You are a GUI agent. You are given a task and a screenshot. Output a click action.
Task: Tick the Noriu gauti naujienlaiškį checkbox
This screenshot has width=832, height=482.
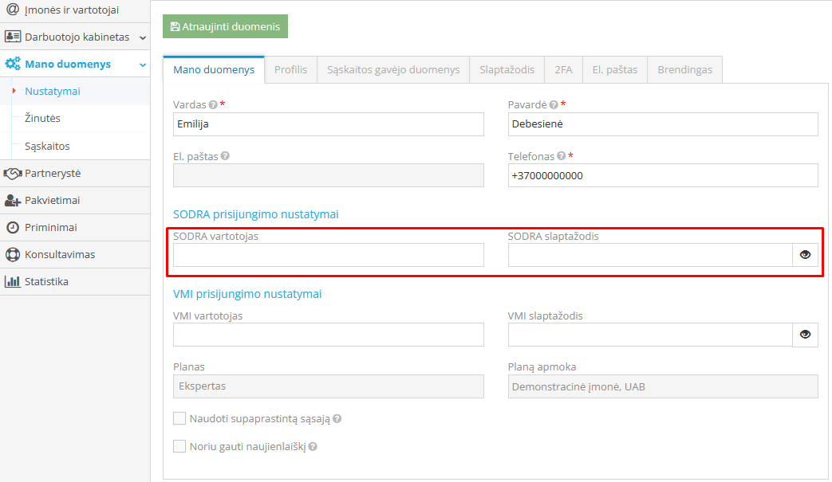tap(179, 446)
